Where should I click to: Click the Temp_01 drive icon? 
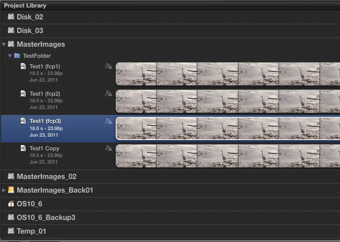coord(11,231)
